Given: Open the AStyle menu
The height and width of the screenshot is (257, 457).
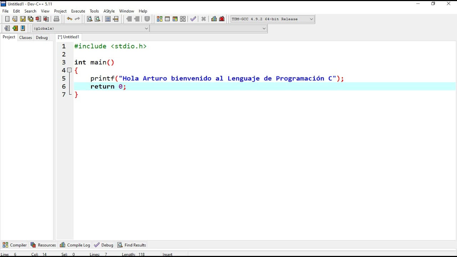Looking at the screenshot, I should point(109,11).
